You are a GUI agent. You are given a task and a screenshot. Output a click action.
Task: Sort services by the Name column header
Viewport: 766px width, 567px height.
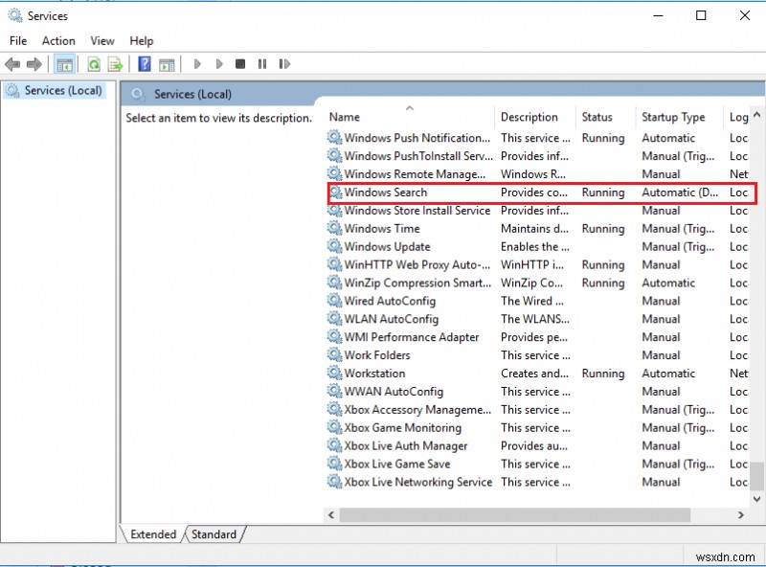tap(345, 116)
